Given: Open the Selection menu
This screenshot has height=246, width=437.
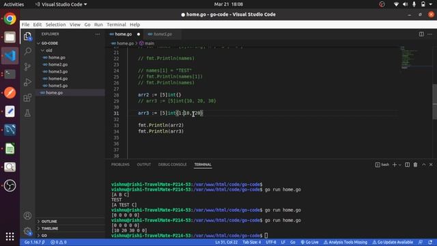Looking at the screenshot, I should coord(55,25).
